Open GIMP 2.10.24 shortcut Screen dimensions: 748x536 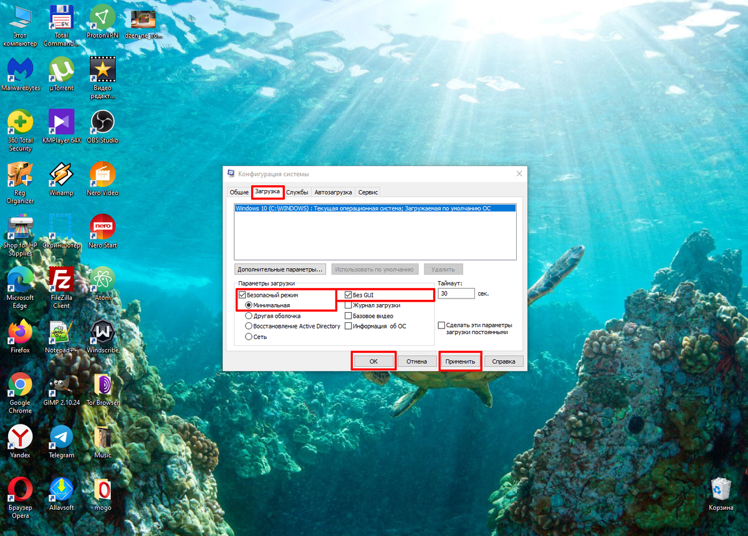pos(61,389)
